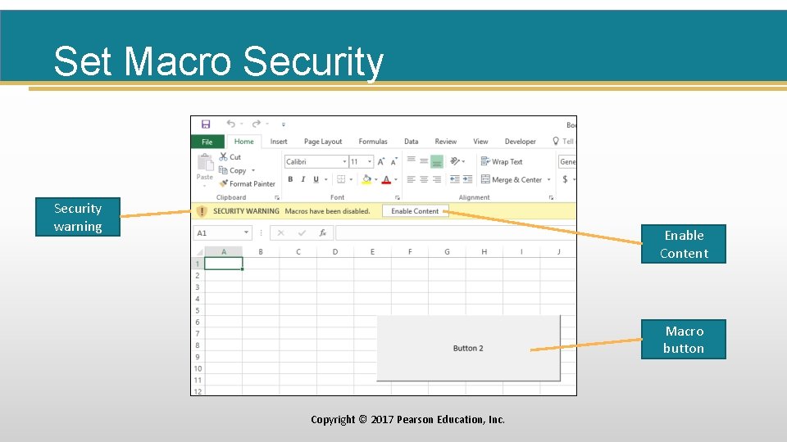
Task: Click Merge & Center button
Action: coord(511,179)
